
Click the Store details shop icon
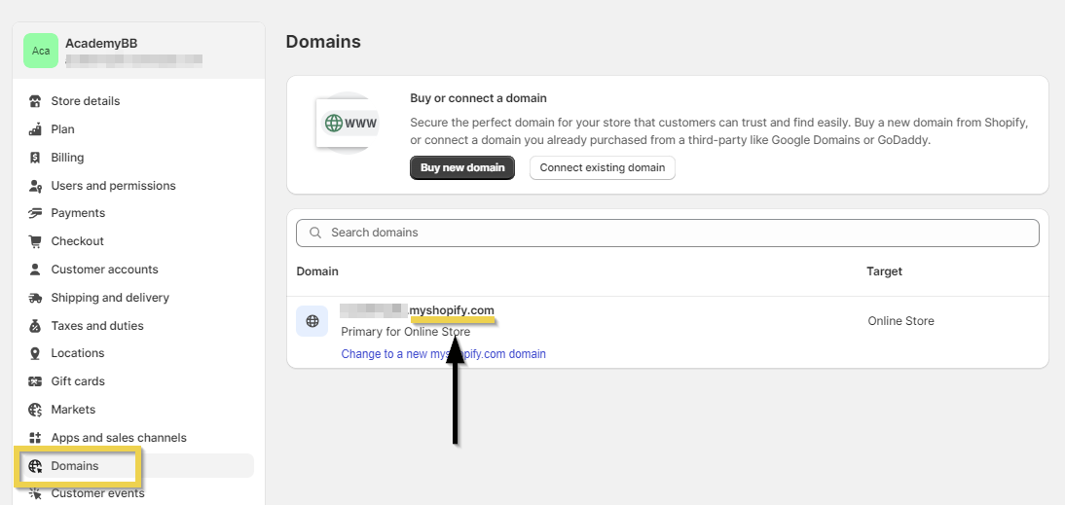pos(35,101)
